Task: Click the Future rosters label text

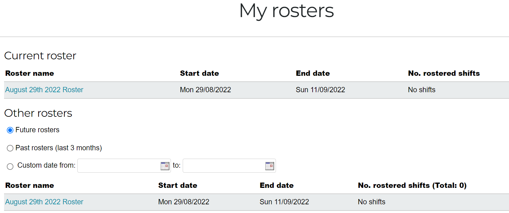Action: [x=37, y=130]
